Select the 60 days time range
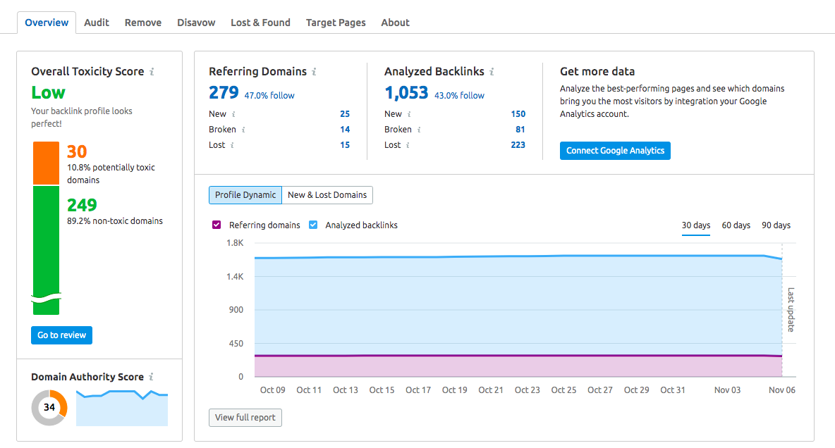 point(736,225)
